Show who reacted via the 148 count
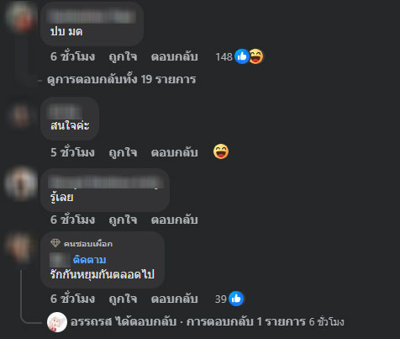Image resolution: width=400 pixels, height=339 pixels. pyautogui.click(x=224, y=57)
